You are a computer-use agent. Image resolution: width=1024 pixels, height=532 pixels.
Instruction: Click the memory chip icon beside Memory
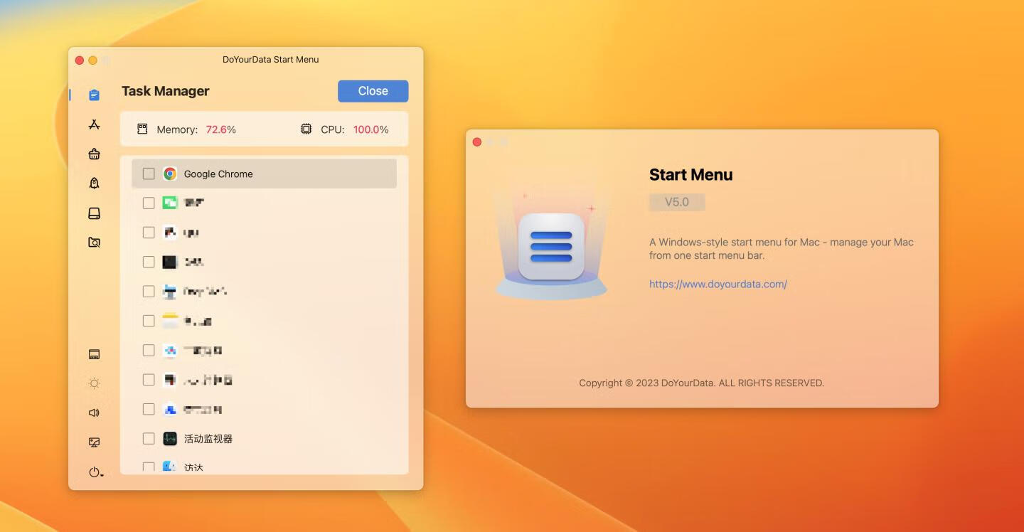(x=142, y=129)
